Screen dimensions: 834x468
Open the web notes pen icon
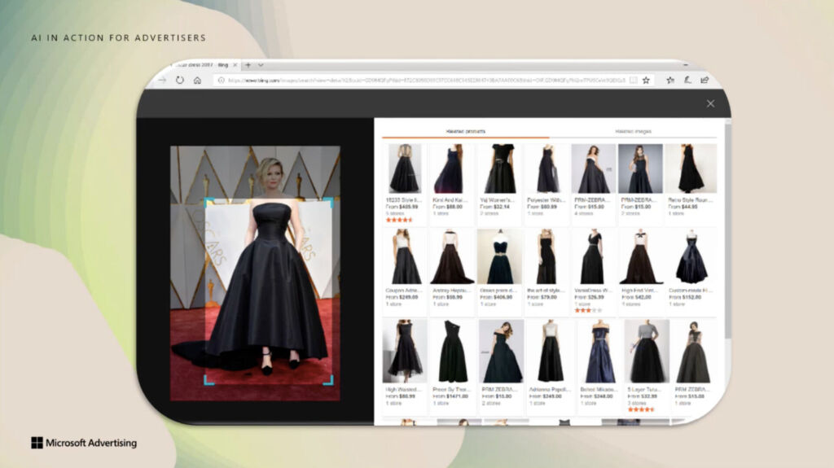point(687,81)
